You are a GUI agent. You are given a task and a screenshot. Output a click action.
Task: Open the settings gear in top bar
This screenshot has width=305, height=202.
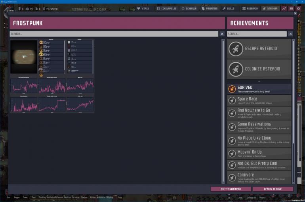pyautogui.click(x=299, y=8)
